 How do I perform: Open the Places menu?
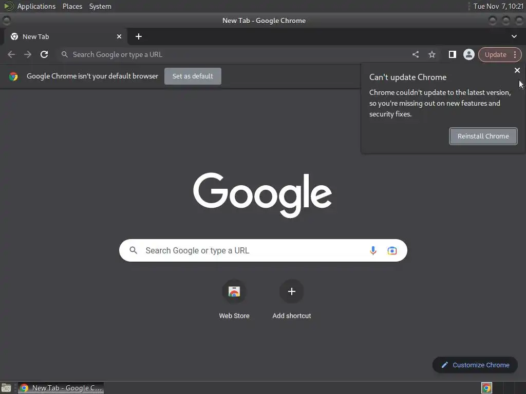72,6
